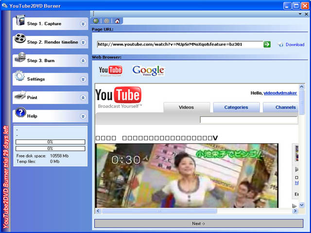Expand the Step 2. Render timeline section
The height and width of the screenshot is (233, 311).
point(83,42)
